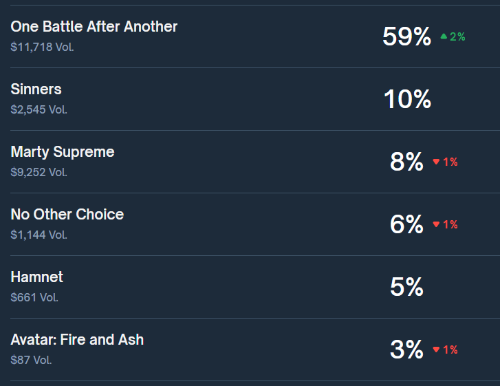Select No Other Choice title
The width and height of the screenshot is (500, 386).
(x=67, y=215)
